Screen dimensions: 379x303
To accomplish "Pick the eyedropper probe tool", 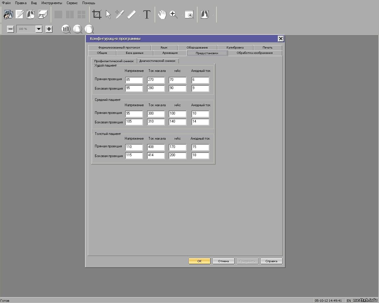I will [119, 14].
